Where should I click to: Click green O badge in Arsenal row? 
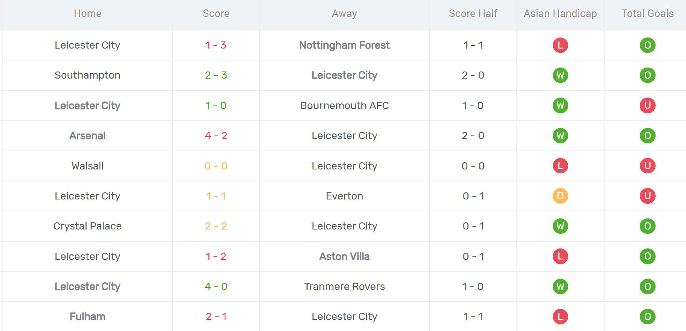coord(647,135)
